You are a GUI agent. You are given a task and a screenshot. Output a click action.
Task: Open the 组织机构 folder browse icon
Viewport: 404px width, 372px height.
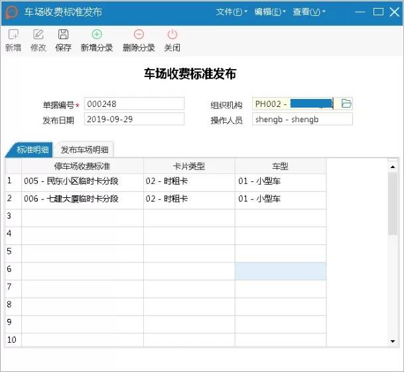[346, 104]
